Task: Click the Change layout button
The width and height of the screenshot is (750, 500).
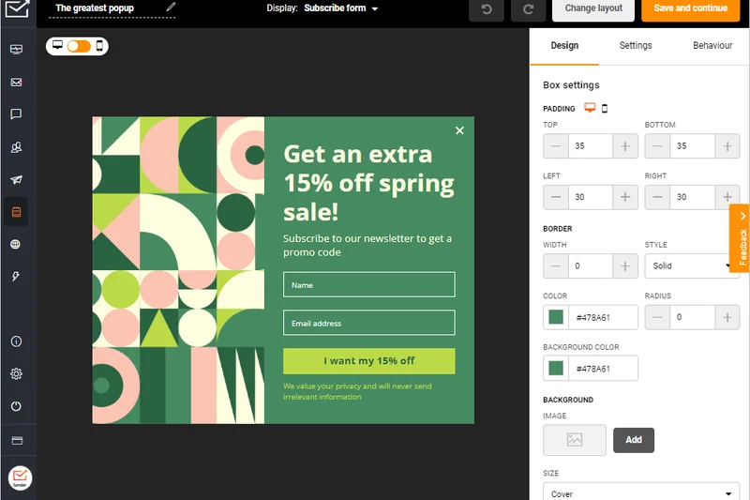Action: 593,9
